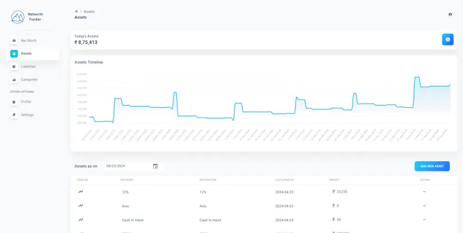Open the Liabilities page

[x=28, y=66]
